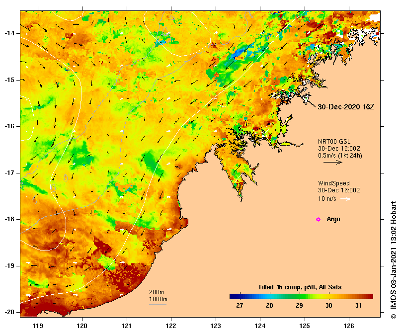Click latitude axis label '-20'
The height and width of the screenshot is (334, 402).
[x=9, y=312]
